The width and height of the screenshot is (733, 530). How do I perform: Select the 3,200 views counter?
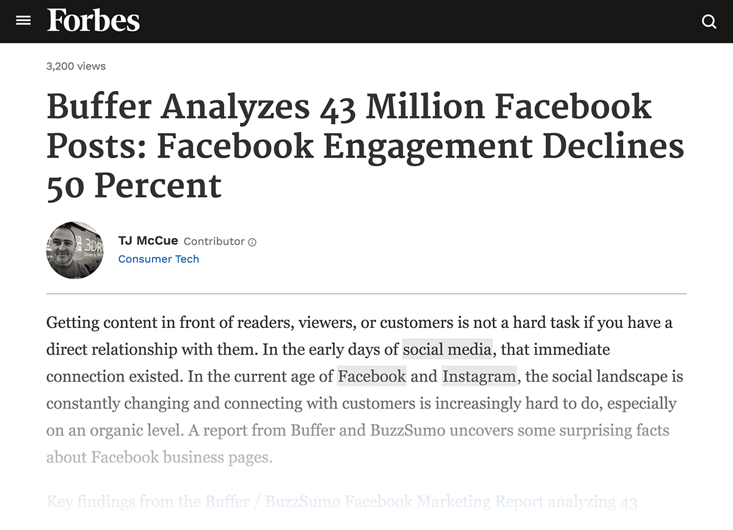[x=76, y=66]
